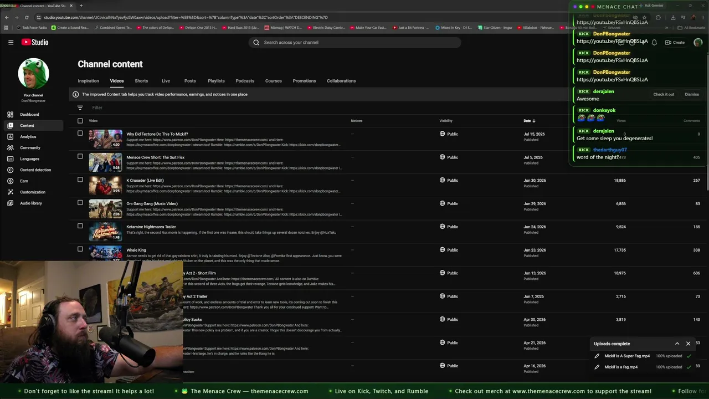Open the browser extensions puzzle icon
709x399 pixels.
click(x=658, y=17)
